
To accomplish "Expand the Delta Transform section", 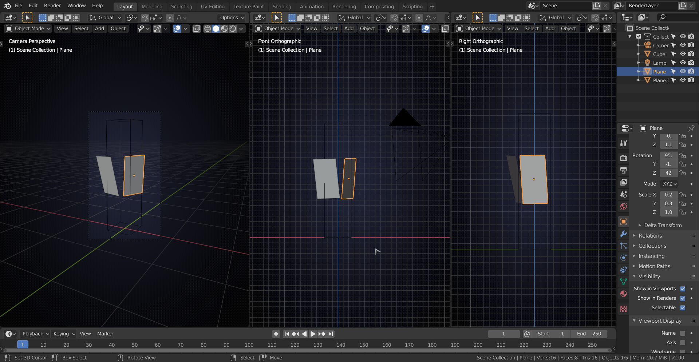I will [x=663, y=226].
